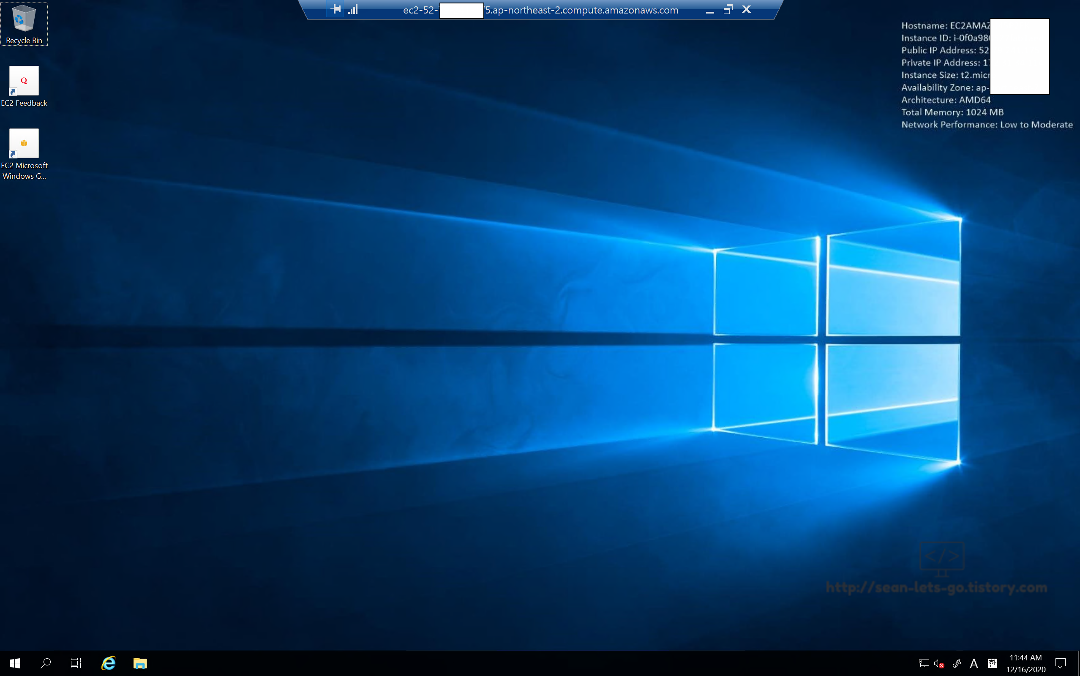
Task: Open clock and calendar flyout 11:44 AM
Action: (x=1025, y=663)
